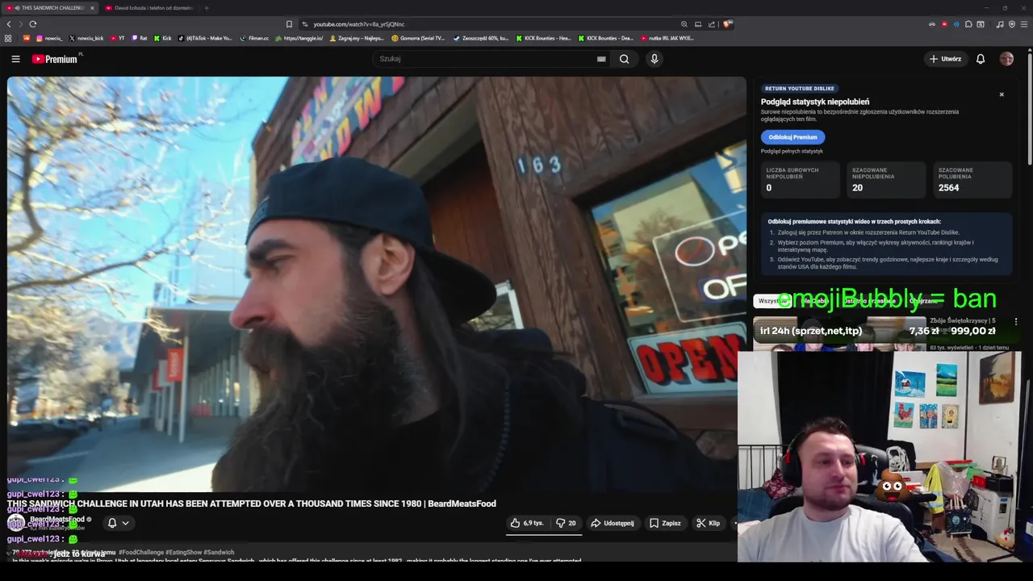This screenshot has width=1033, height=581.
Task: Open the apps grid icon in bookmarks bar
Action: pyautogui.click(x=8, y=38)
